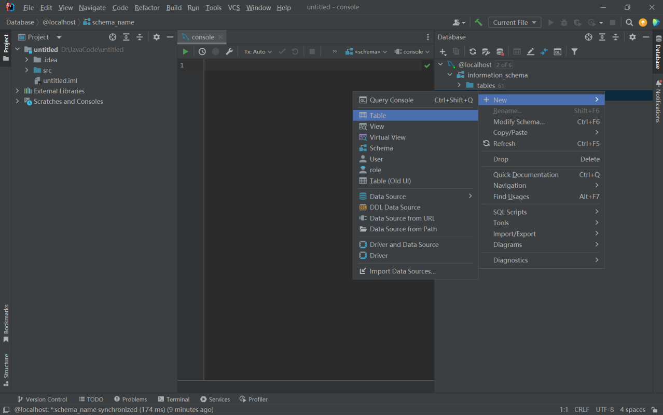Screen dimensions: 663x415
Task: Click the Jump to Query Console icon
Action: tap(557, 52)
